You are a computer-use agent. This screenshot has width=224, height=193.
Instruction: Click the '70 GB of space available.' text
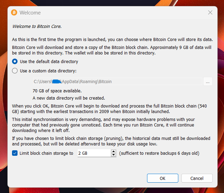(x=57, y=91)
